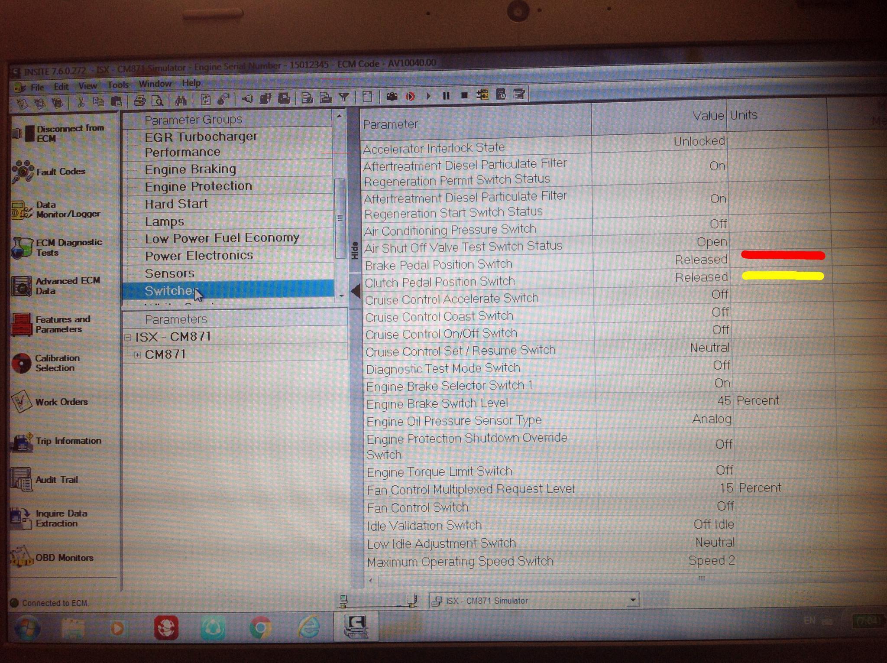Click the Cut scissors toolbar icon

81,102
